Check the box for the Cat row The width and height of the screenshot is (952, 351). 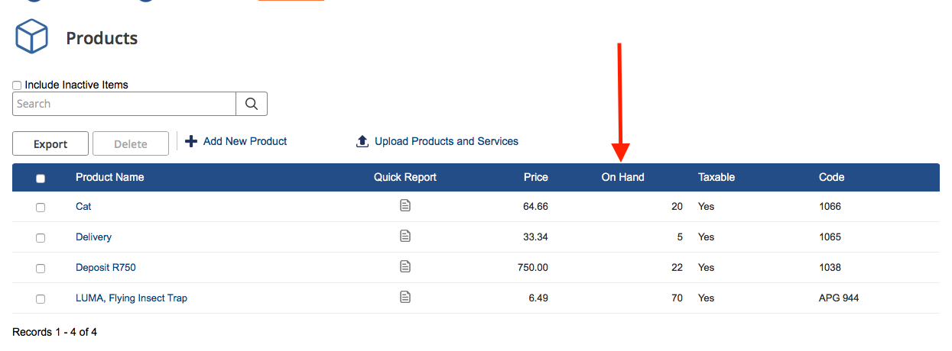click(41, 208)
